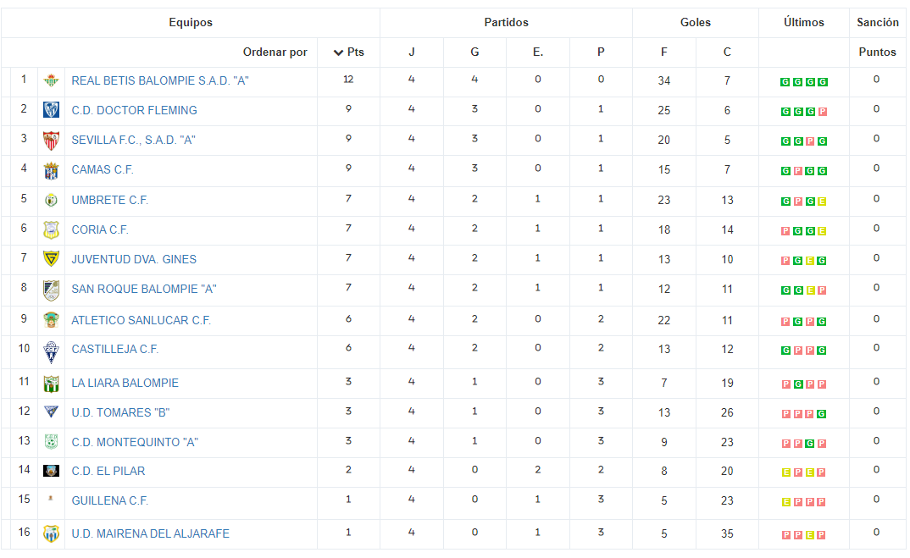Click Real Betis's first green G result badge

[x=785, y=82]
